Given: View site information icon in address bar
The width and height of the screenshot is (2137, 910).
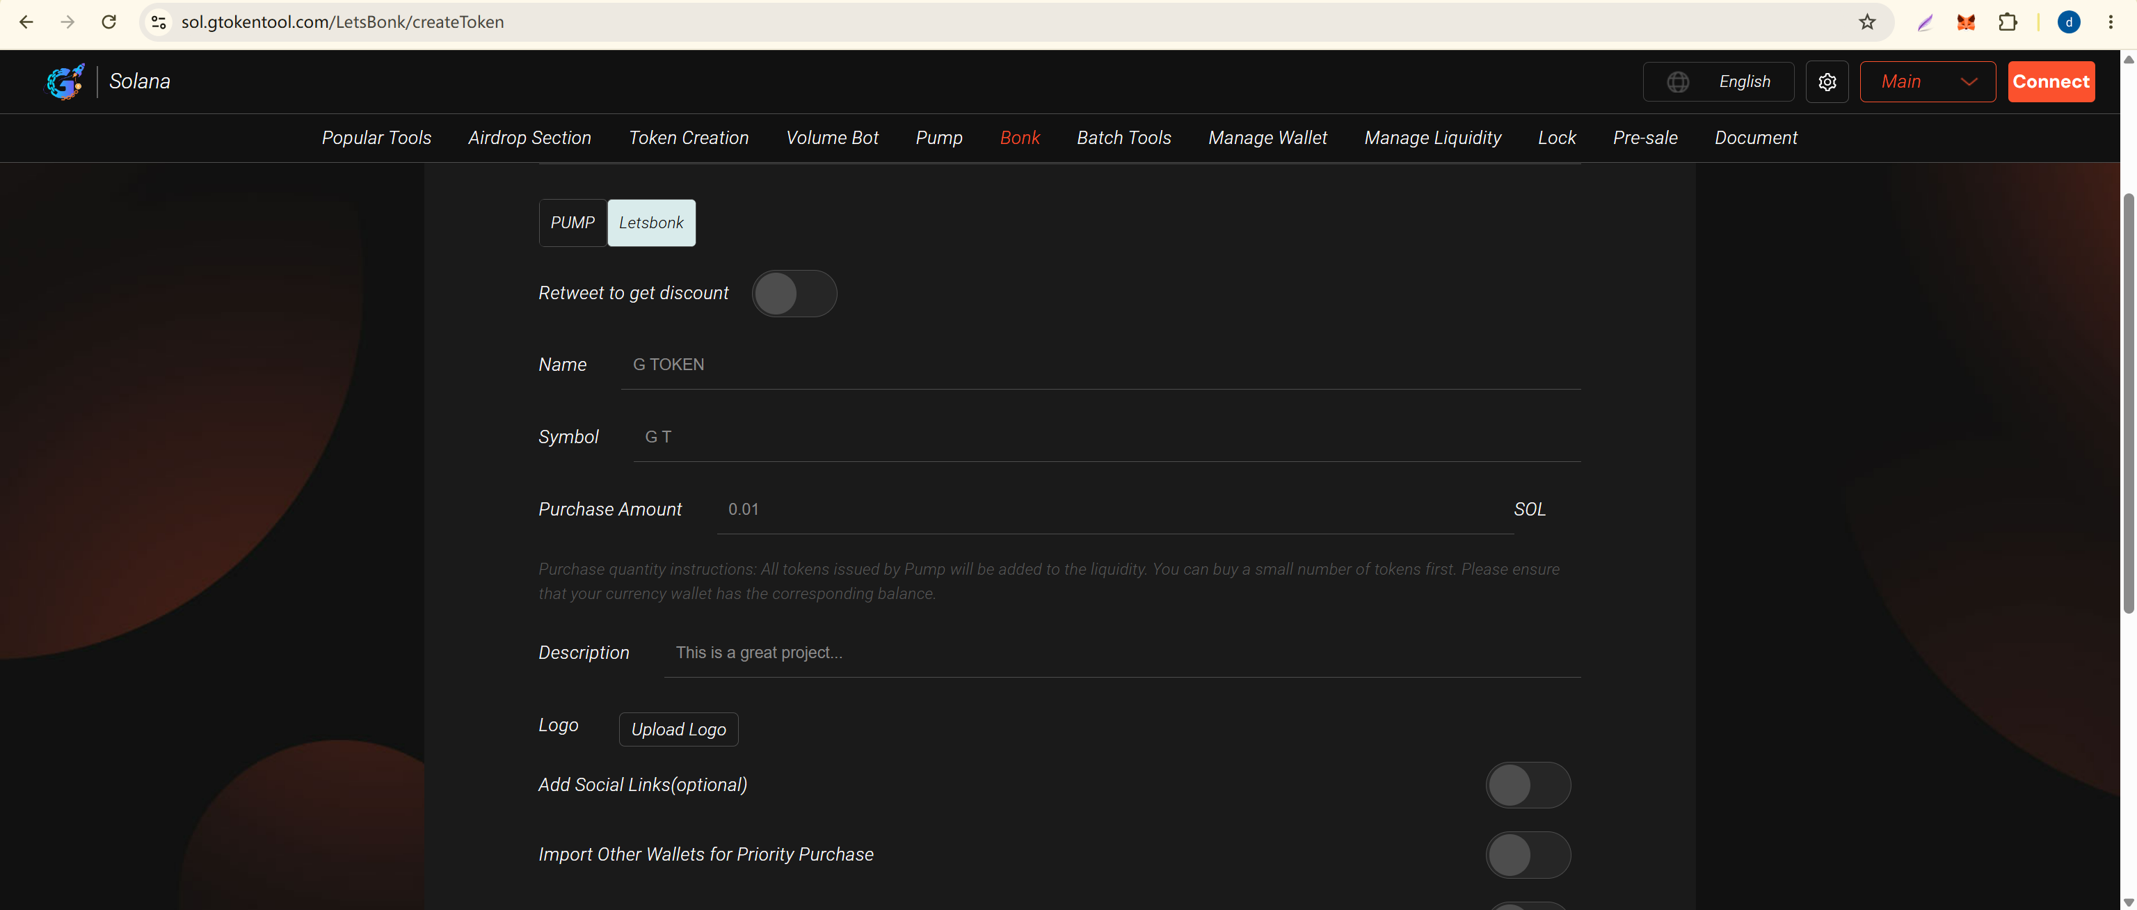Looking at the screenshot, I should pos(159,22).
